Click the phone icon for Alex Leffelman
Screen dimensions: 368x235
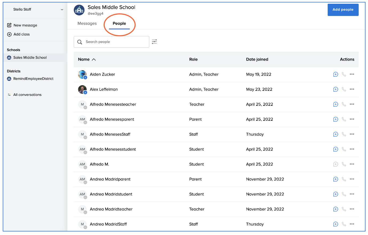click(344, 89)
